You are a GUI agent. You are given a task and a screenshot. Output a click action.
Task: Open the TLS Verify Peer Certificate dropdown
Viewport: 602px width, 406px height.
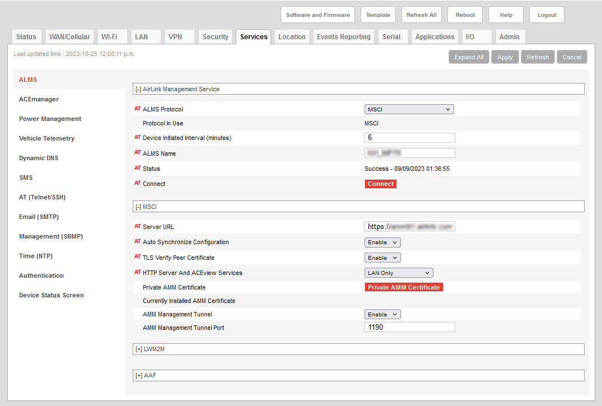click(x=382, y=258)
